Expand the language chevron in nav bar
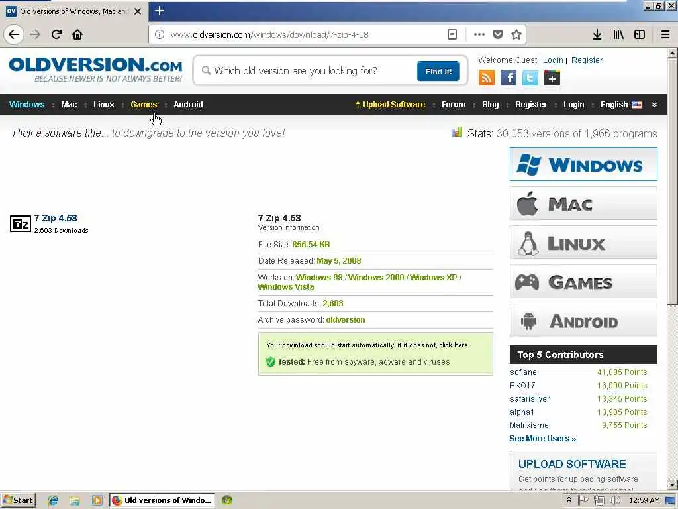The height and width of the screenshot is (509, 678). pyautogui.click(x=654, y=105)
